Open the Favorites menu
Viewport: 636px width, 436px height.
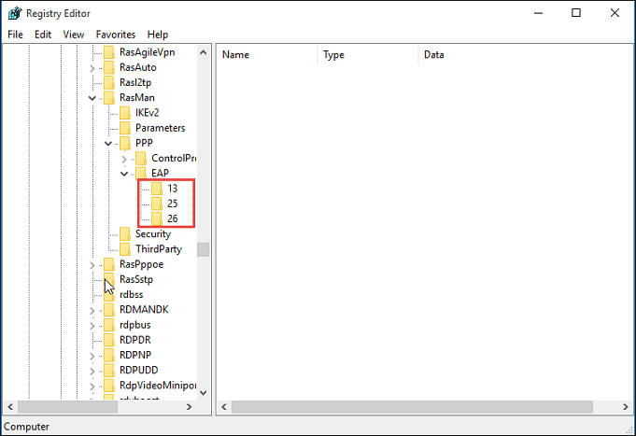116,35
